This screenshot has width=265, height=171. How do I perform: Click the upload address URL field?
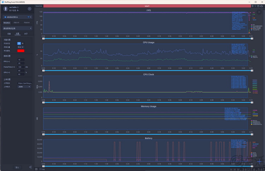[24, 83]
